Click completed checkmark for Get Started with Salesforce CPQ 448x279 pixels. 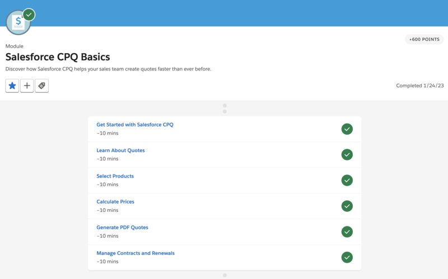[347, 129]
